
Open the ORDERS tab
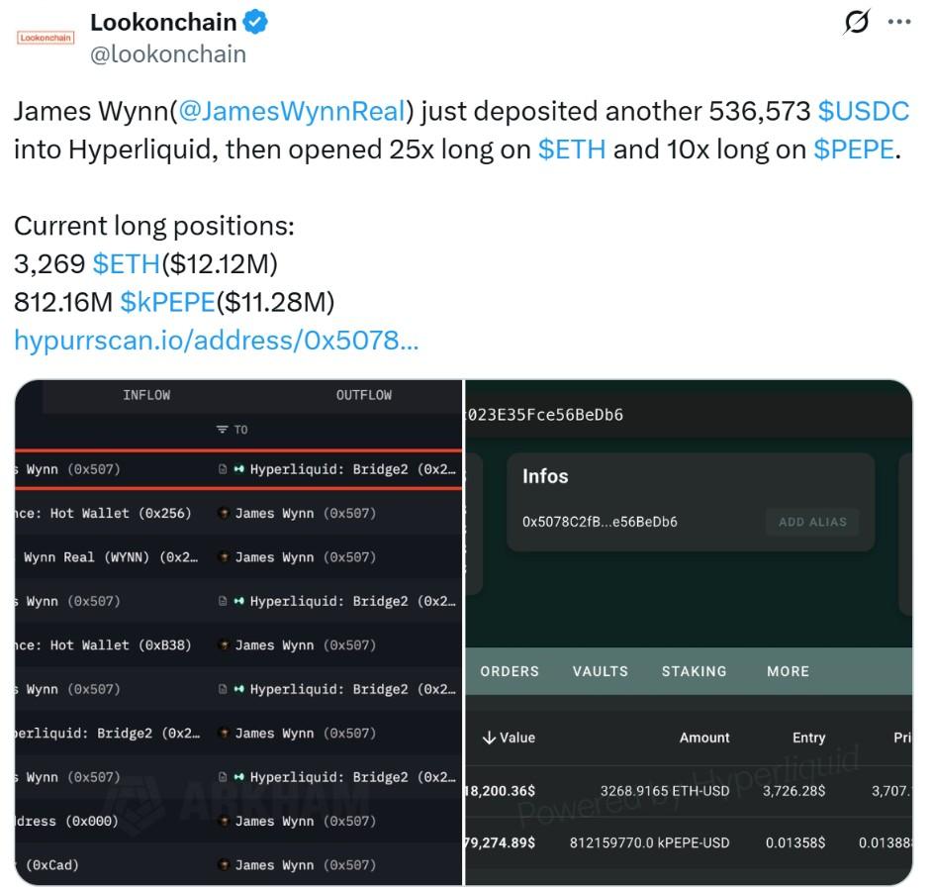[510, 671]
